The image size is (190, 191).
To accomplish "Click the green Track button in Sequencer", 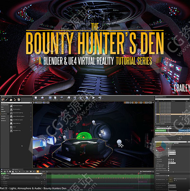I will click(3, 174).
